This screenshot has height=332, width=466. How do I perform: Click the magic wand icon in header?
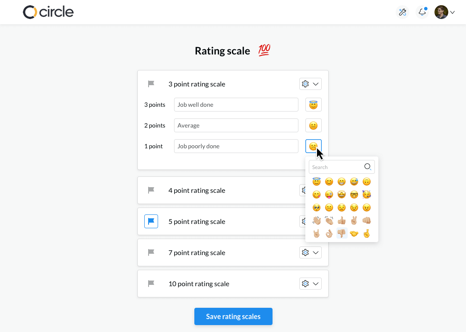pyautogui.click(x=403, y=12)
